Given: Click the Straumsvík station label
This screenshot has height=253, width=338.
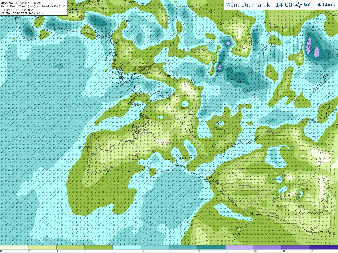Looking at the screenshot, I should pyautogui.click(x=125, y=141).
